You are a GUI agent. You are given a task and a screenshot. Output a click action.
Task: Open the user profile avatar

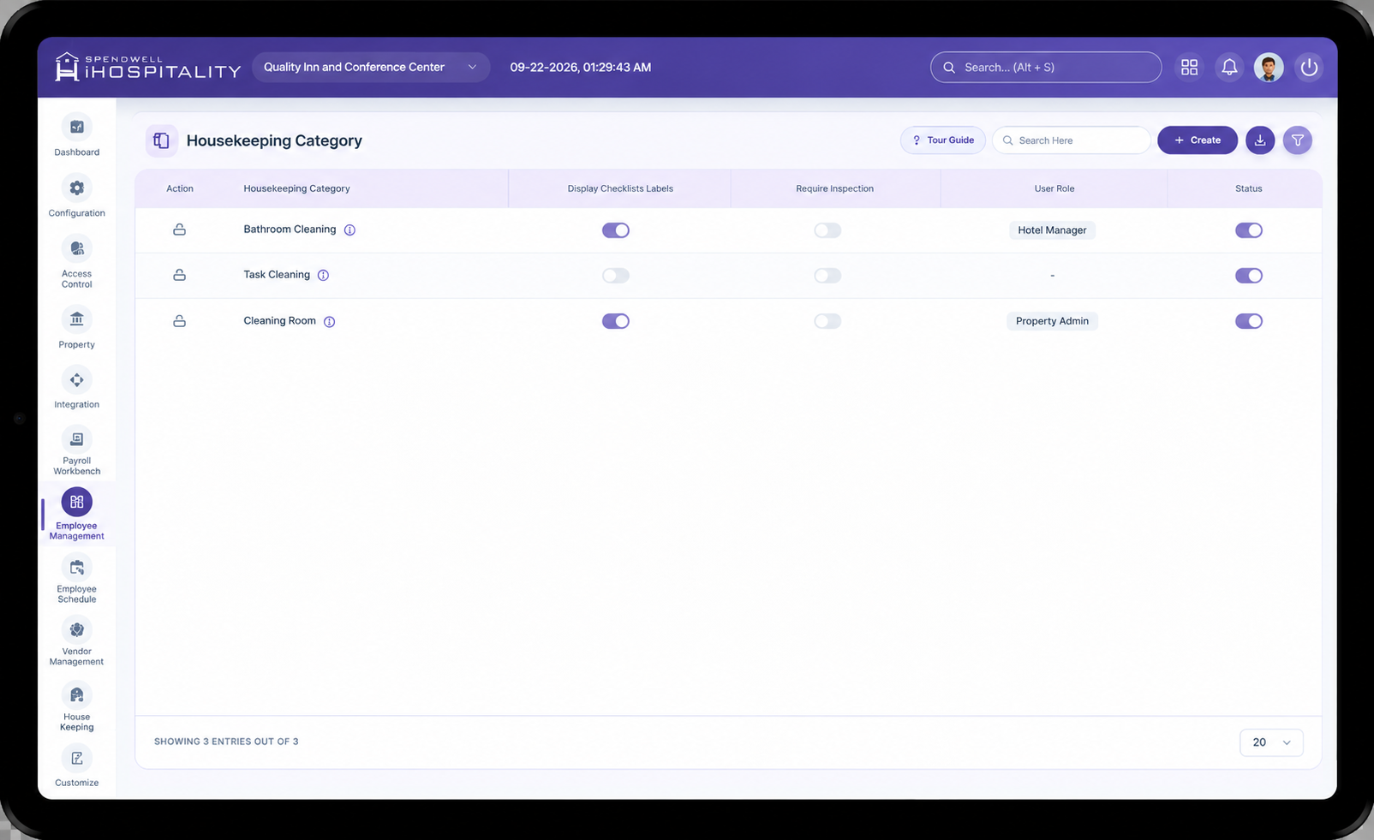click(x=1269, y=67)
